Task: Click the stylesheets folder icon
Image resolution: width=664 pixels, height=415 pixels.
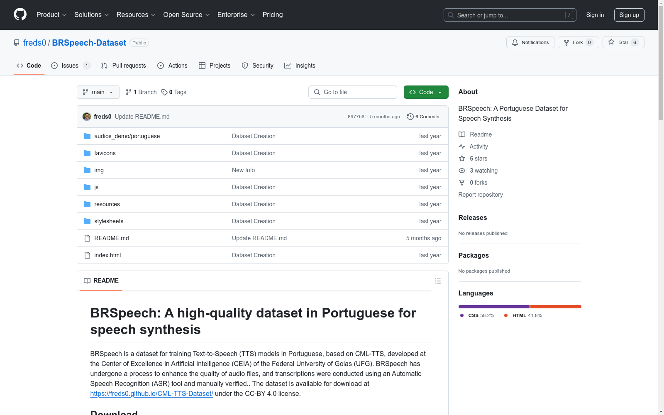Action: tap(87, 221)
